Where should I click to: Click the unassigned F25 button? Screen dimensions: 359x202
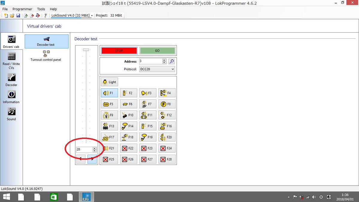[109, 160]
